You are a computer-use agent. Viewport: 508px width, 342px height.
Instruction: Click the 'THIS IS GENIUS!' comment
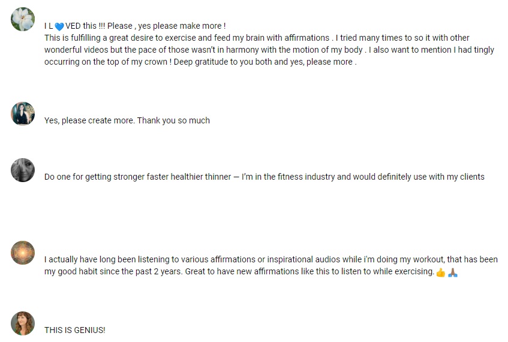coord(75,330)
